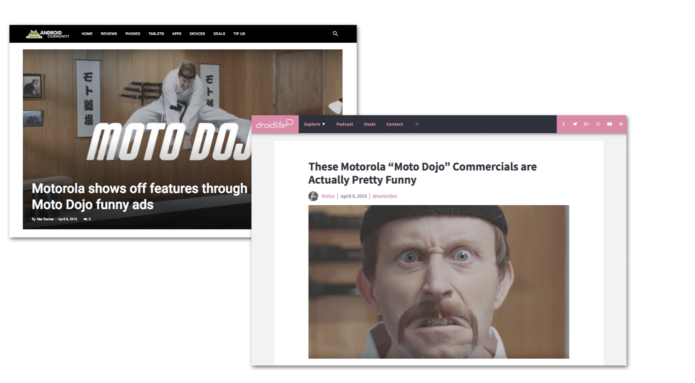Click the Google Plus social icon
This screenshot has height=383, width=695.
(586, 124)
